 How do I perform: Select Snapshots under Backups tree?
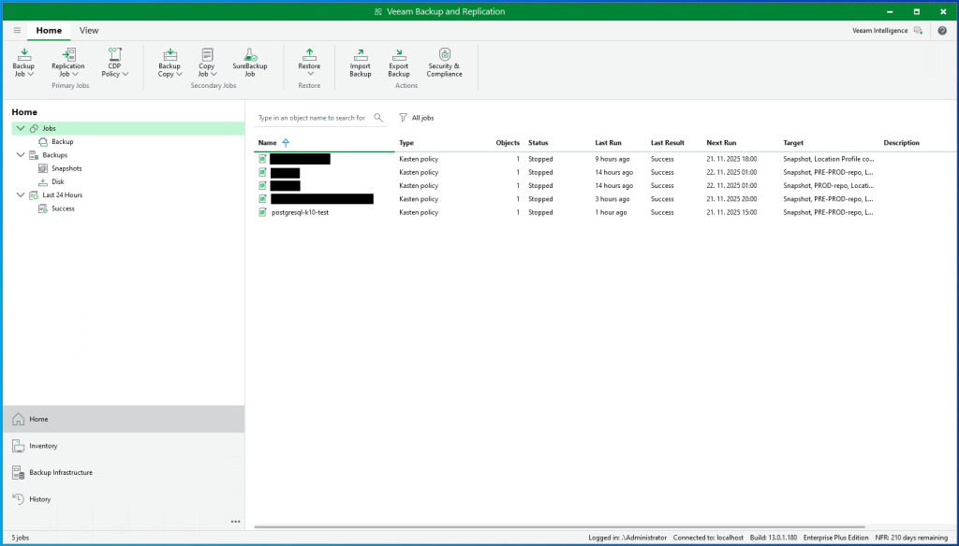66,168
